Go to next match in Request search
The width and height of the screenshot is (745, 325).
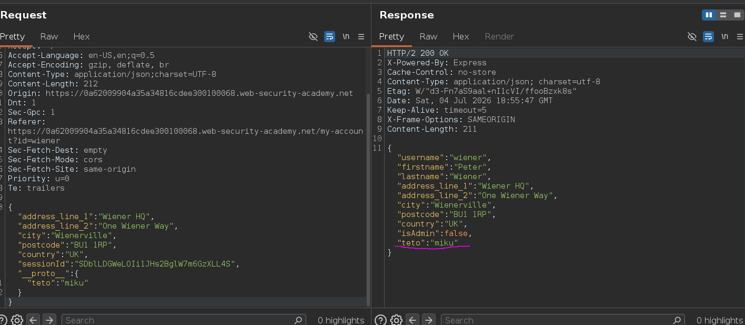[49, 320]
